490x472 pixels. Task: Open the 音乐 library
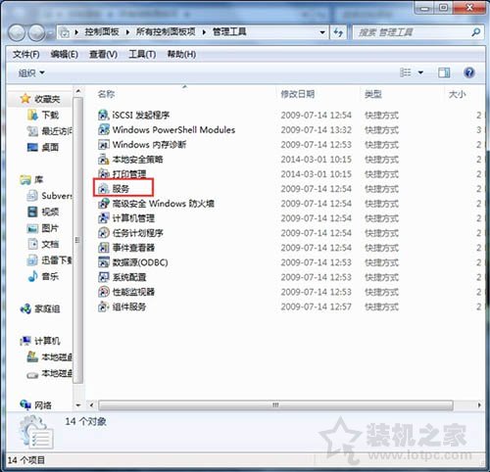tap(43, 276)
